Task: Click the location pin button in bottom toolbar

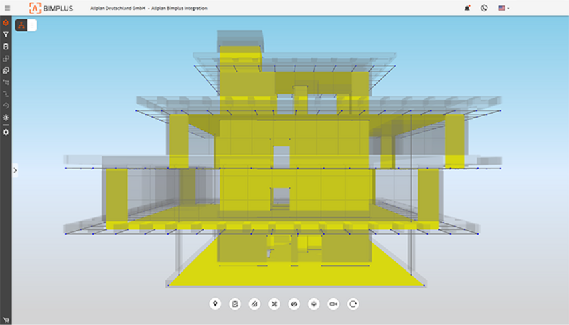Action: [215, 304]
